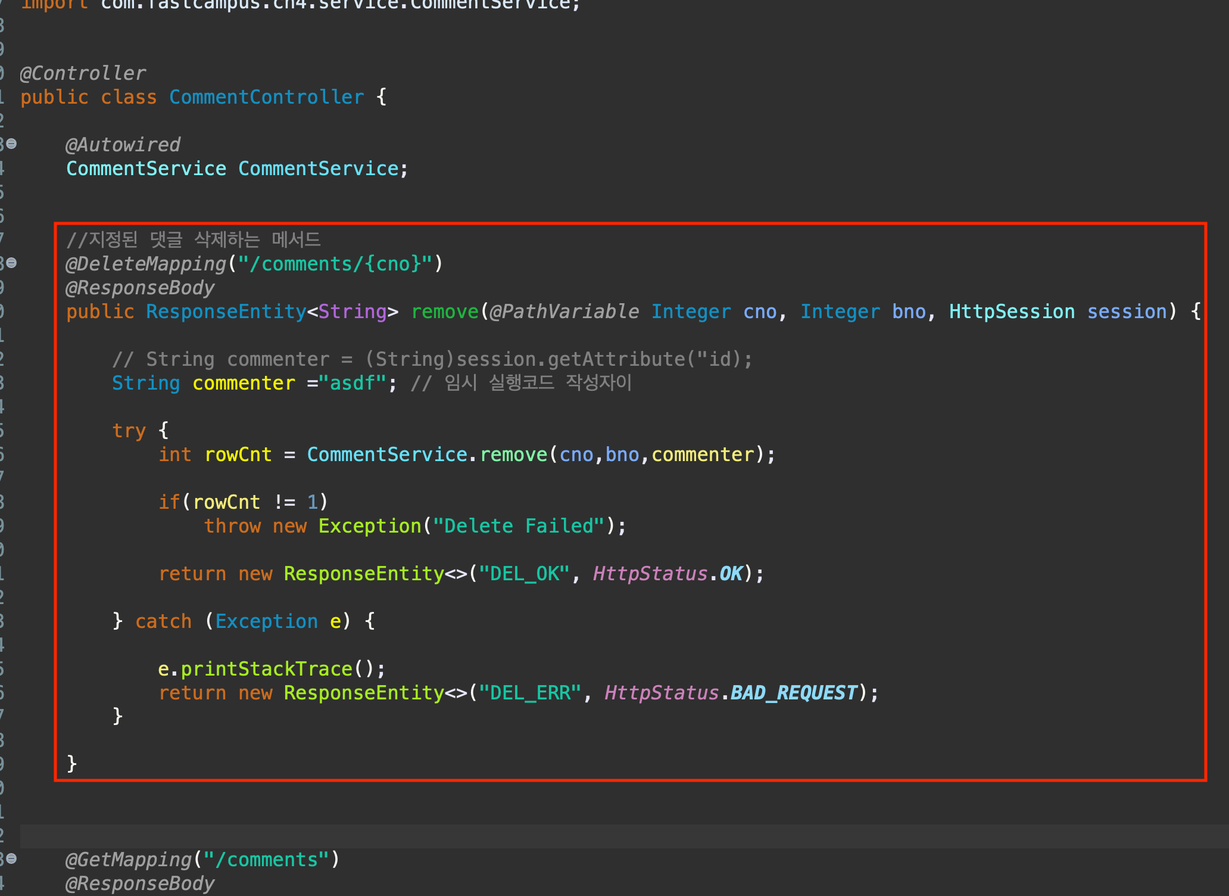Place cursor on @PathVariable annotation
Image resolution: width=1229 pixels, height=896 pixels.
(564, 312)
